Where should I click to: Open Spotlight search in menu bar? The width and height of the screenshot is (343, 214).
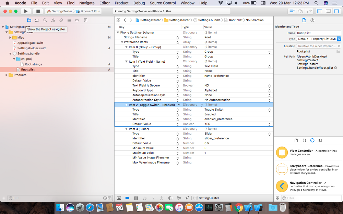[x=316, y=3]
